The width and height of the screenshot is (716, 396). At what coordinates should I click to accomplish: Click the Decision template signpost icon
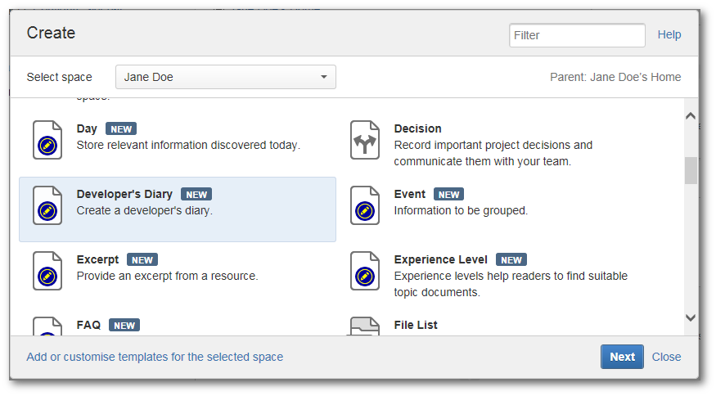click(365, 140)
